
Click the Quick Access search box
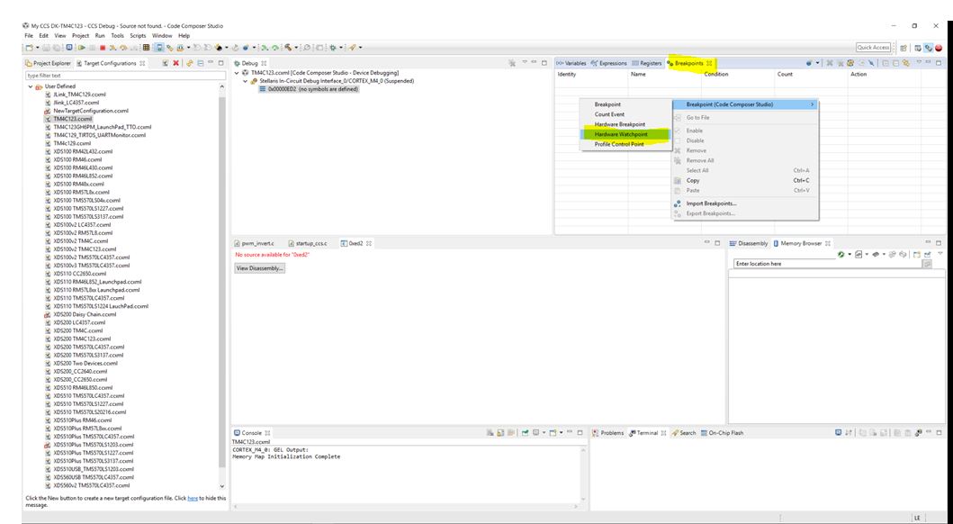tap(874, 48)
